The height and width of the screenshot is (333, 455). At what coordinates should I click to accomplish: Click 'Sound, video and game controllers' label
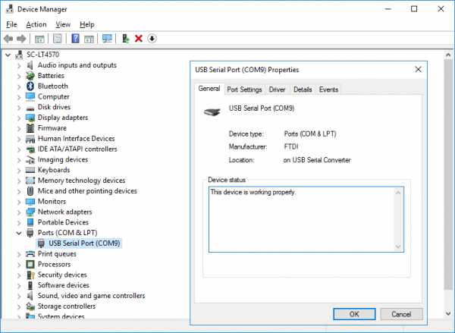coord(92,296)
